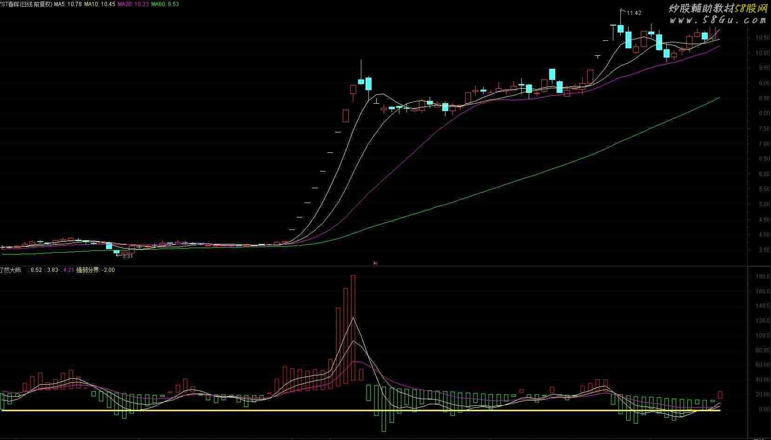Click the 5.50 price axis label
Viewport: 771px width, 440px height.
[x=764, y=189]
